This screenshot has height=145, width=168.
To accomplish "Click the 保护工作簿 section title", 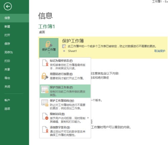I will pyautogui.click(x=73, y=41).
